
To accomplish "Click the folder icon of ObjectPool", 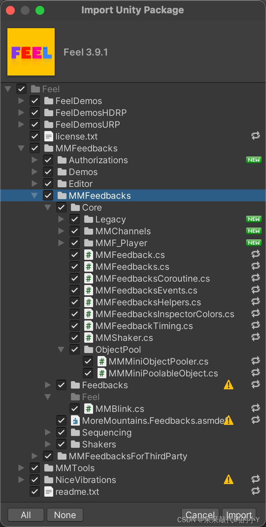I will (89, 350).
